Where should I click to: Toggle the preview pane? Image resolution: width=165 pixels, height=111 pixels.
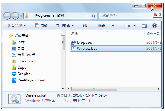[x=144, y=26]
